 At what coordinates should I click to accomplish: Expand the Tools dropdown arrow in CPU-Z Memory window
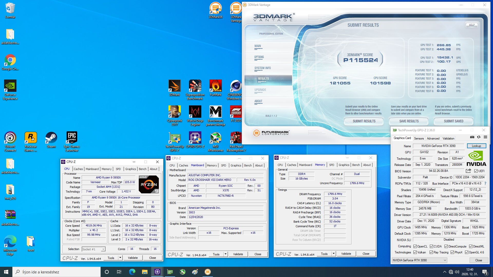click(334, 254)
